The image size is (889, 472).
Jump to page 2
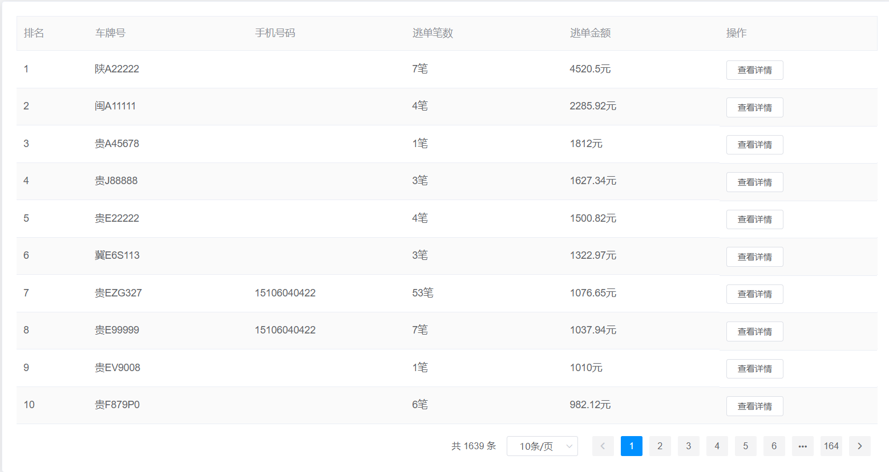(x=660, y=446)
